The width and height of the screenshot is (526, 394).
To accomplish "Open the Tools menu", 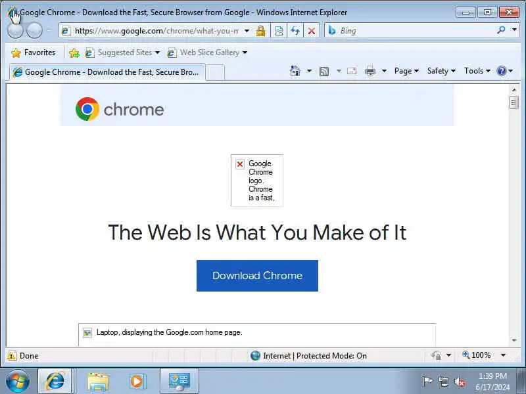I will point(477,71).
